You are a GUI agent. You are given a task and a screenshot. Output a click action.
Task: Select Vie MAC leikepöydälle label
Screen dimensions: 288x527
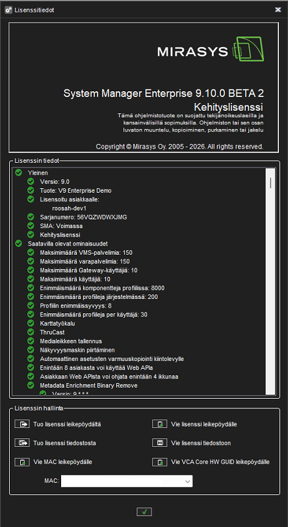point(62,462)
